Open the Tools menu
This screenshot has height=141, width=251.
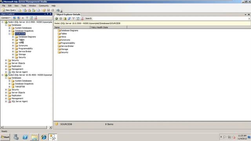(x=24, y=6)
